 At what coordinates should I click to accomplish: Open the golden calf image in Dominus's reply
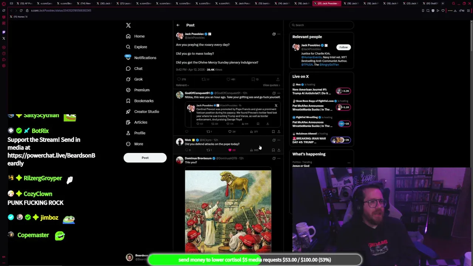point(228,212)
